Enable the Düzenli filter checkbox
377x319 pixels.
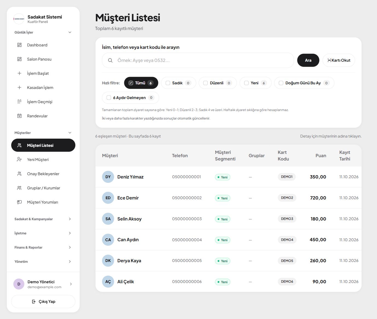[205, 83]
